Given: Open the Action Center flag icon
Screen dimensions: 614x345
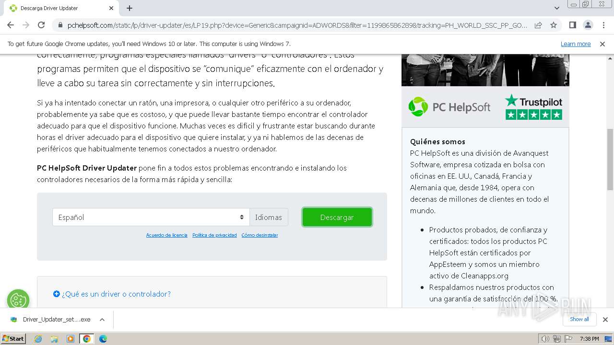Looking at the screenshot, I should [x=568, y=339].
